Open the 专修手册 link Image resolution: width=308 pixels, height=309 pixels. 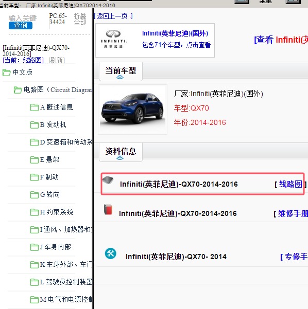coord(296,257)
